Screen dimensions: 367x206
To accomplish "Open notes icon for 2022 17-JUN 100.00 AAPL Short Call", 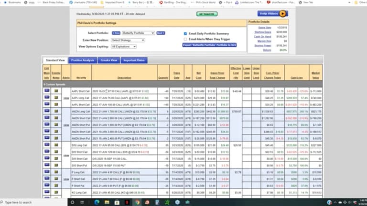I will tap(56, 104).
